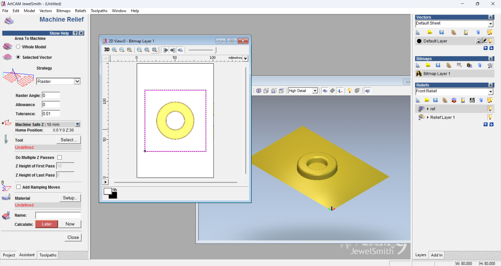The height and width of the screenshot is (266, 501).
Task: Open the Vectors menu
Action: [x=45, y=11]
